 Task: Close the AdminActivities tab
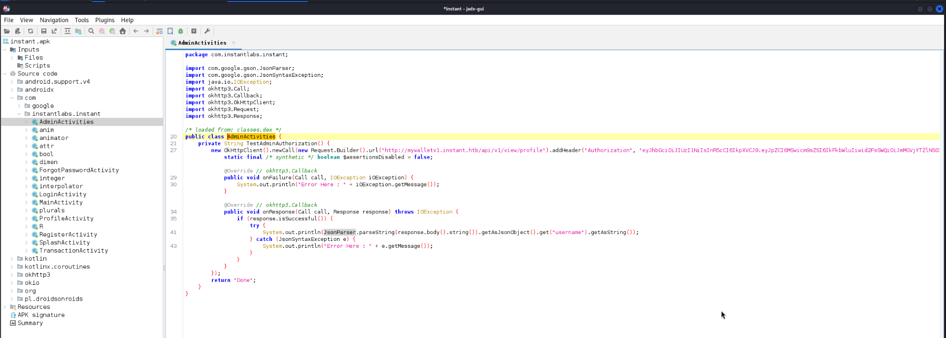(x=234, y=43)
